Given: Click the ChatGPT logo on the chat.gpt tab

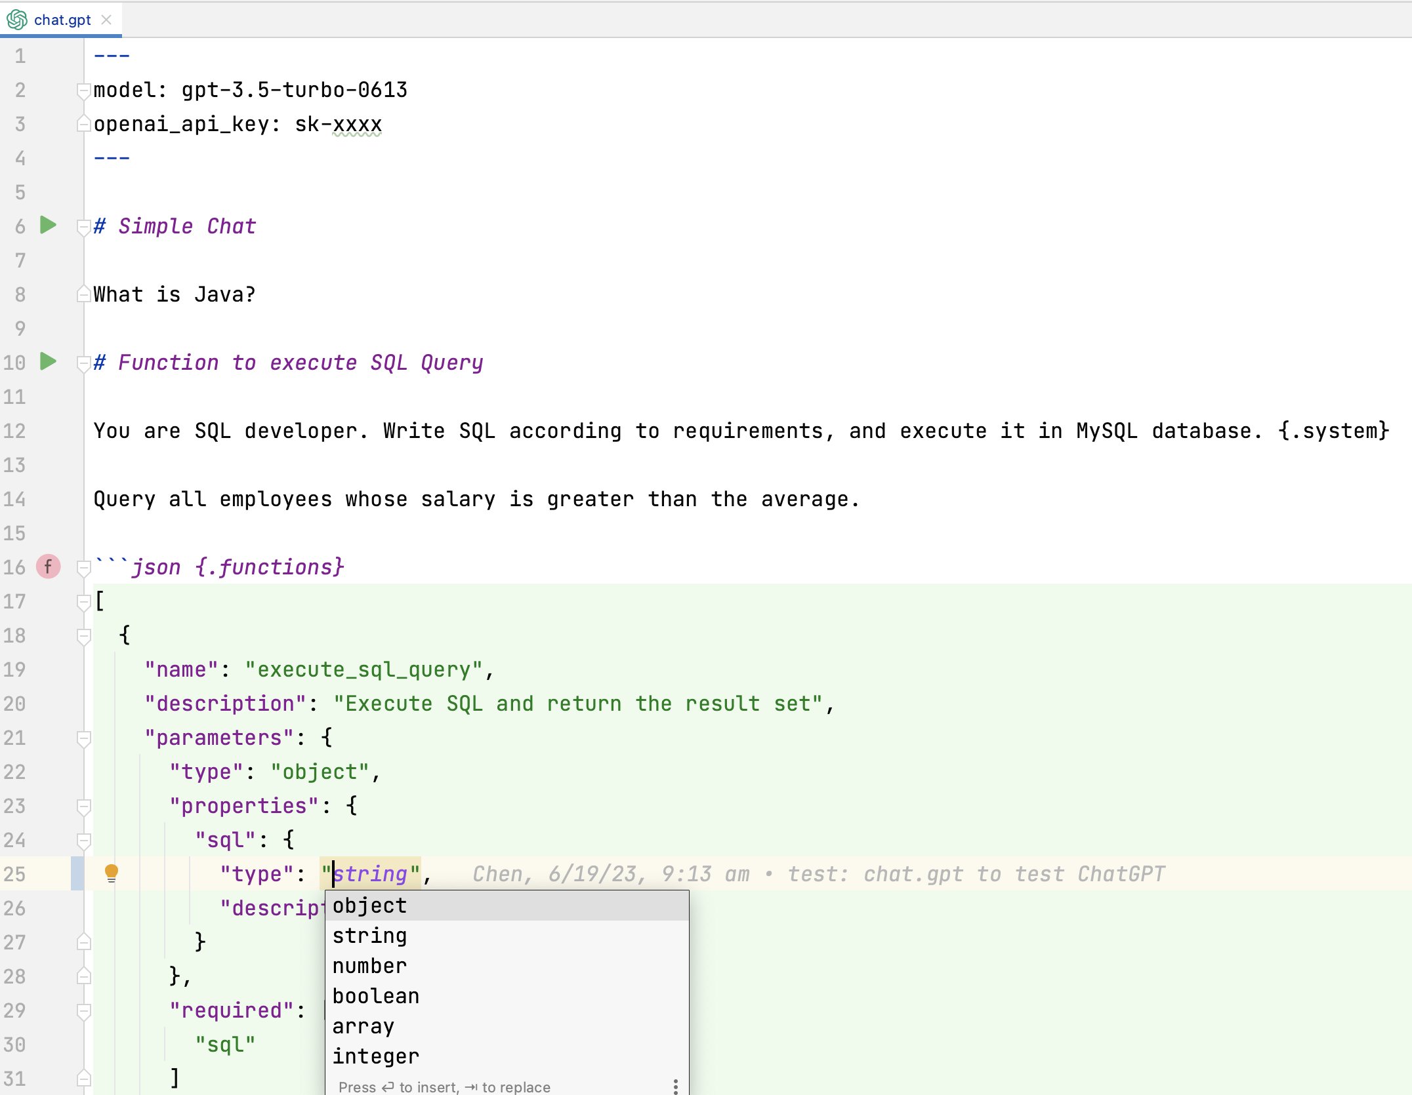Looking at the screenshot, I should (16, 20).
